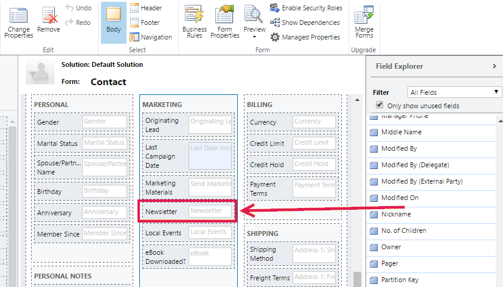Select the Body section of the form
503x287 pixels.
pos(114,22)
